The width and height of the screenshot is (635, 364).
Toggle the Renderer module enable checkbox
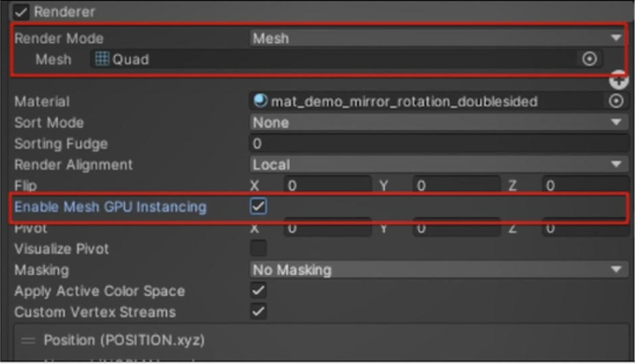(x=21, y=11)
